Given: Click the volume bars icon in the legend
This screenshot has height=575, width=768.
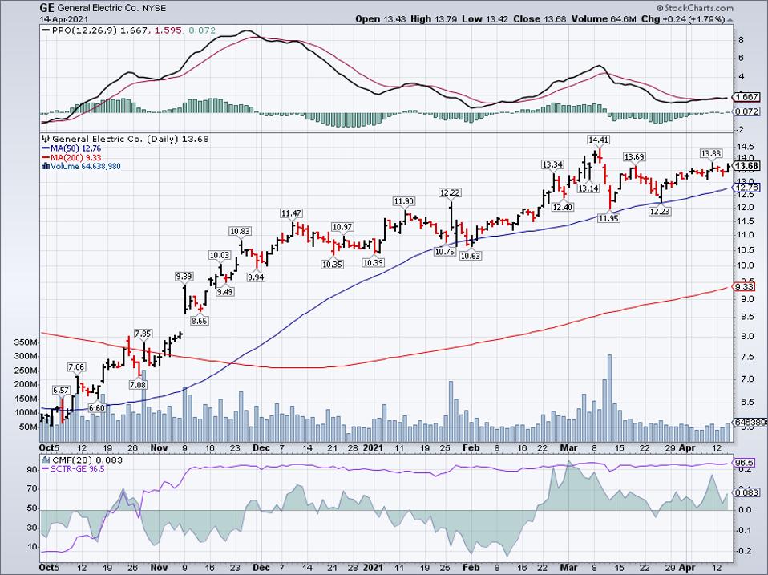Looking at the screenshot, I should tap(46, 166).
